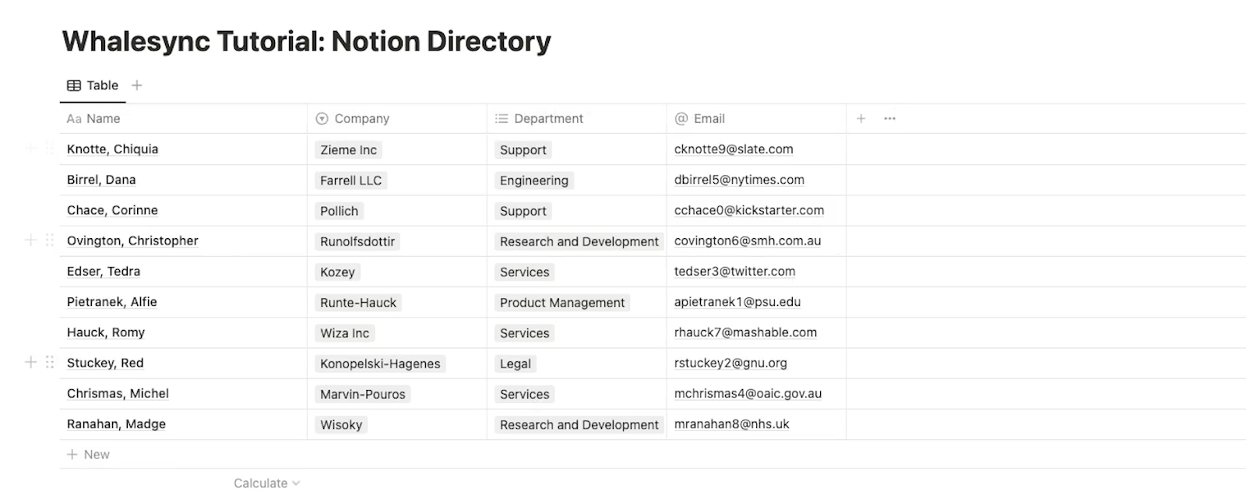Select the Pollich company tag
This screenshot has width=1246, height=495.
(339, 211)
